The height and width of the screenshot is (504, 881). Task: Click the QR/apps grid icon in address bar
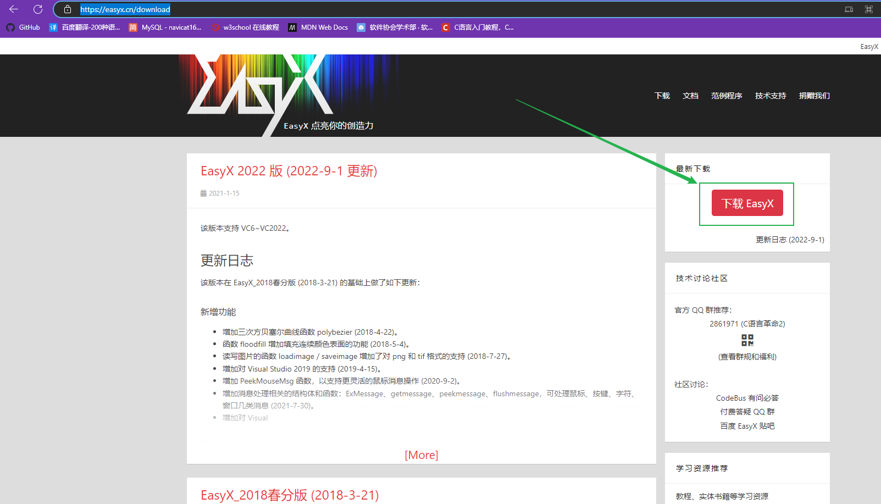869,9
